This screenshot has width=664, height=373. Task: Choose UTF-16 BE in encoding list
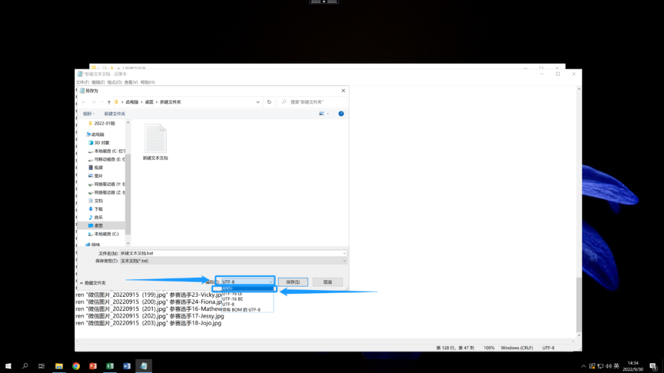(x=247, y=299)
